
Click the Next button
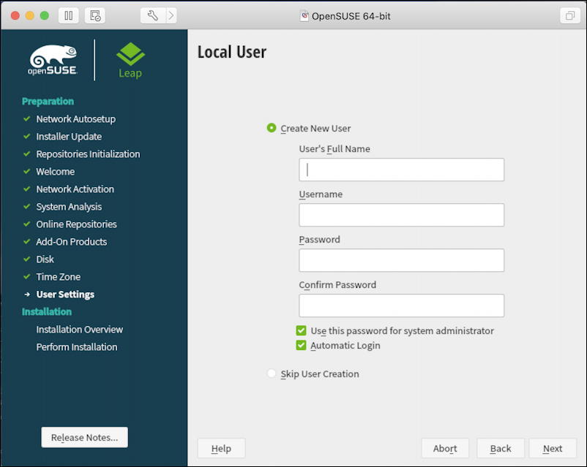552,448
